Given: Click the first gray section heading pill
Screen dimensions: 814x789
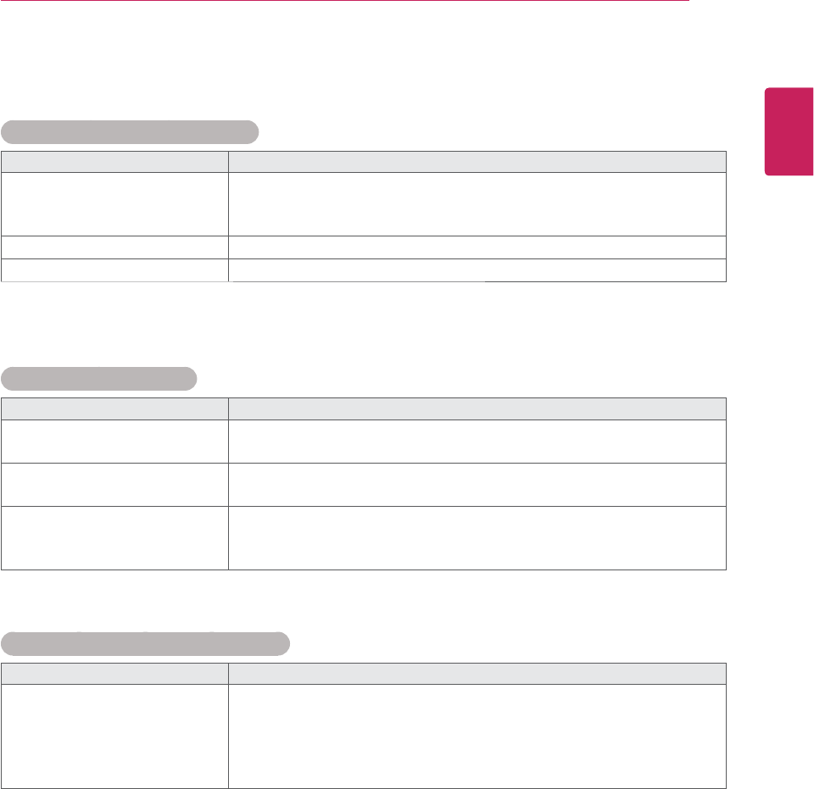Looking at the screenshot, I should [130, 132].
